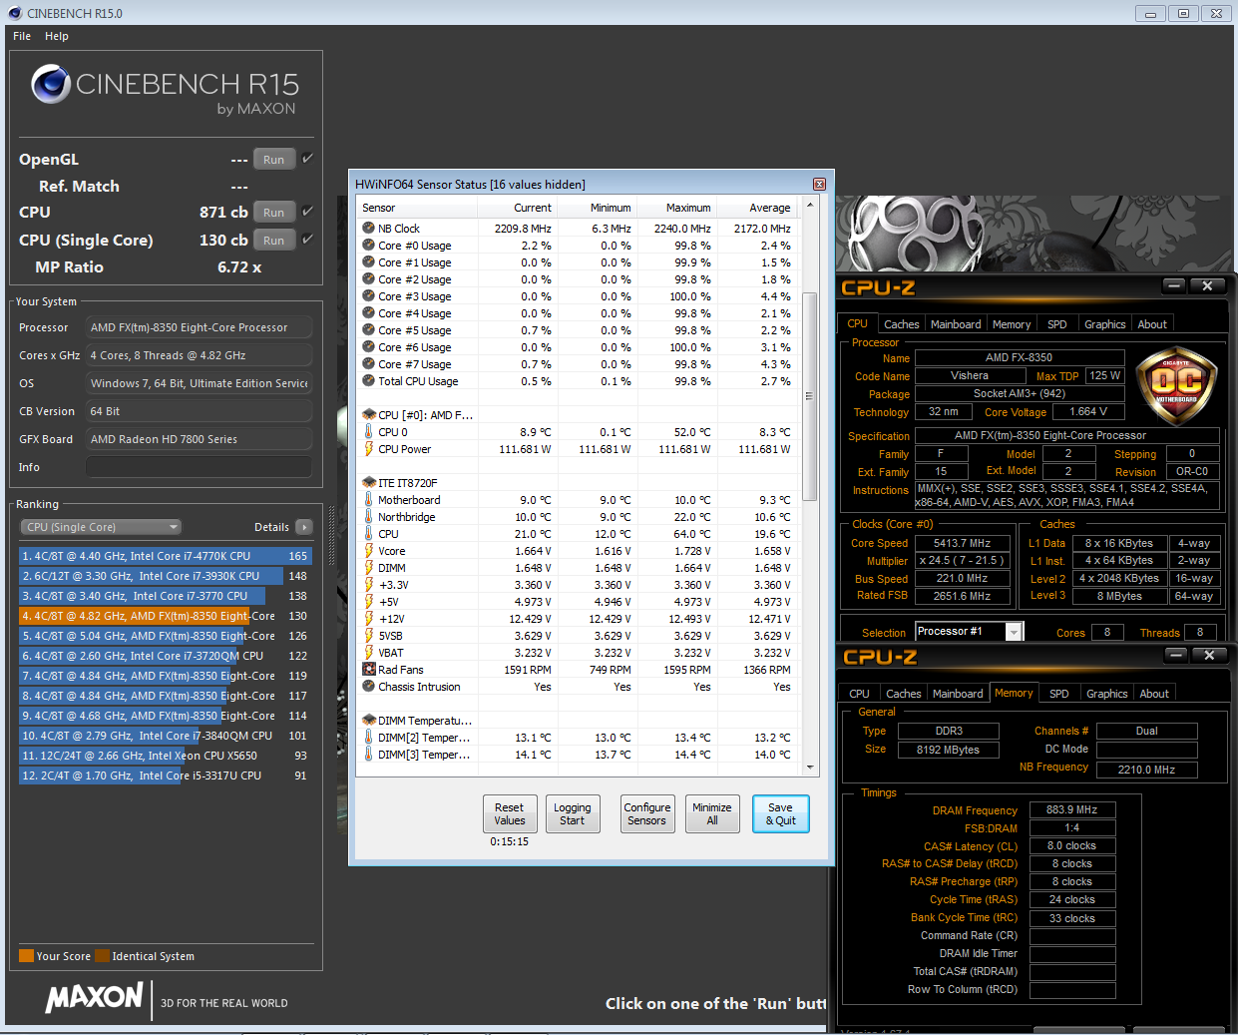The height and width of the screenshot is (1035, 1238).
Task: Click the Core #3 Usage sensor icon
Action: (368, 296)
